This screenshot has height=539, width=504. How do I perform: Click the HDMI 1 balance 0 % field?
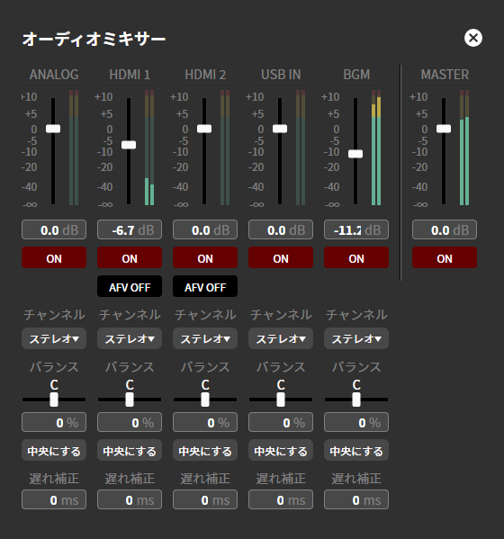pos(130,422)
